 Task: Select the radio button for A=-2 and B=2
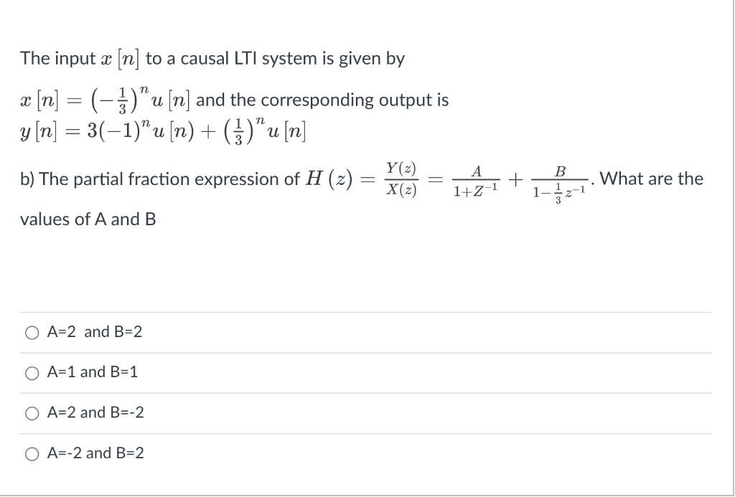click(x=30, y=453)
